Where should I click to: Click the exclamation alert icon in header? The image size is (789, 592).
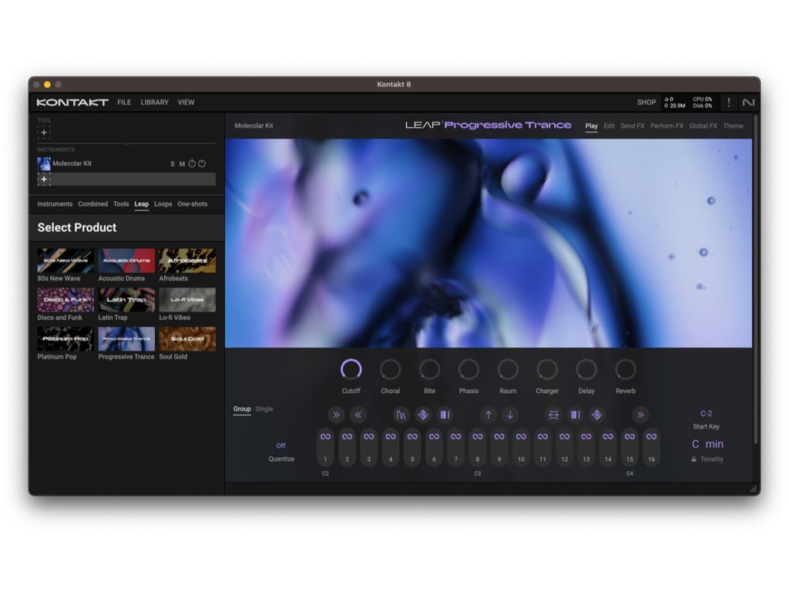tap(729, 103)
